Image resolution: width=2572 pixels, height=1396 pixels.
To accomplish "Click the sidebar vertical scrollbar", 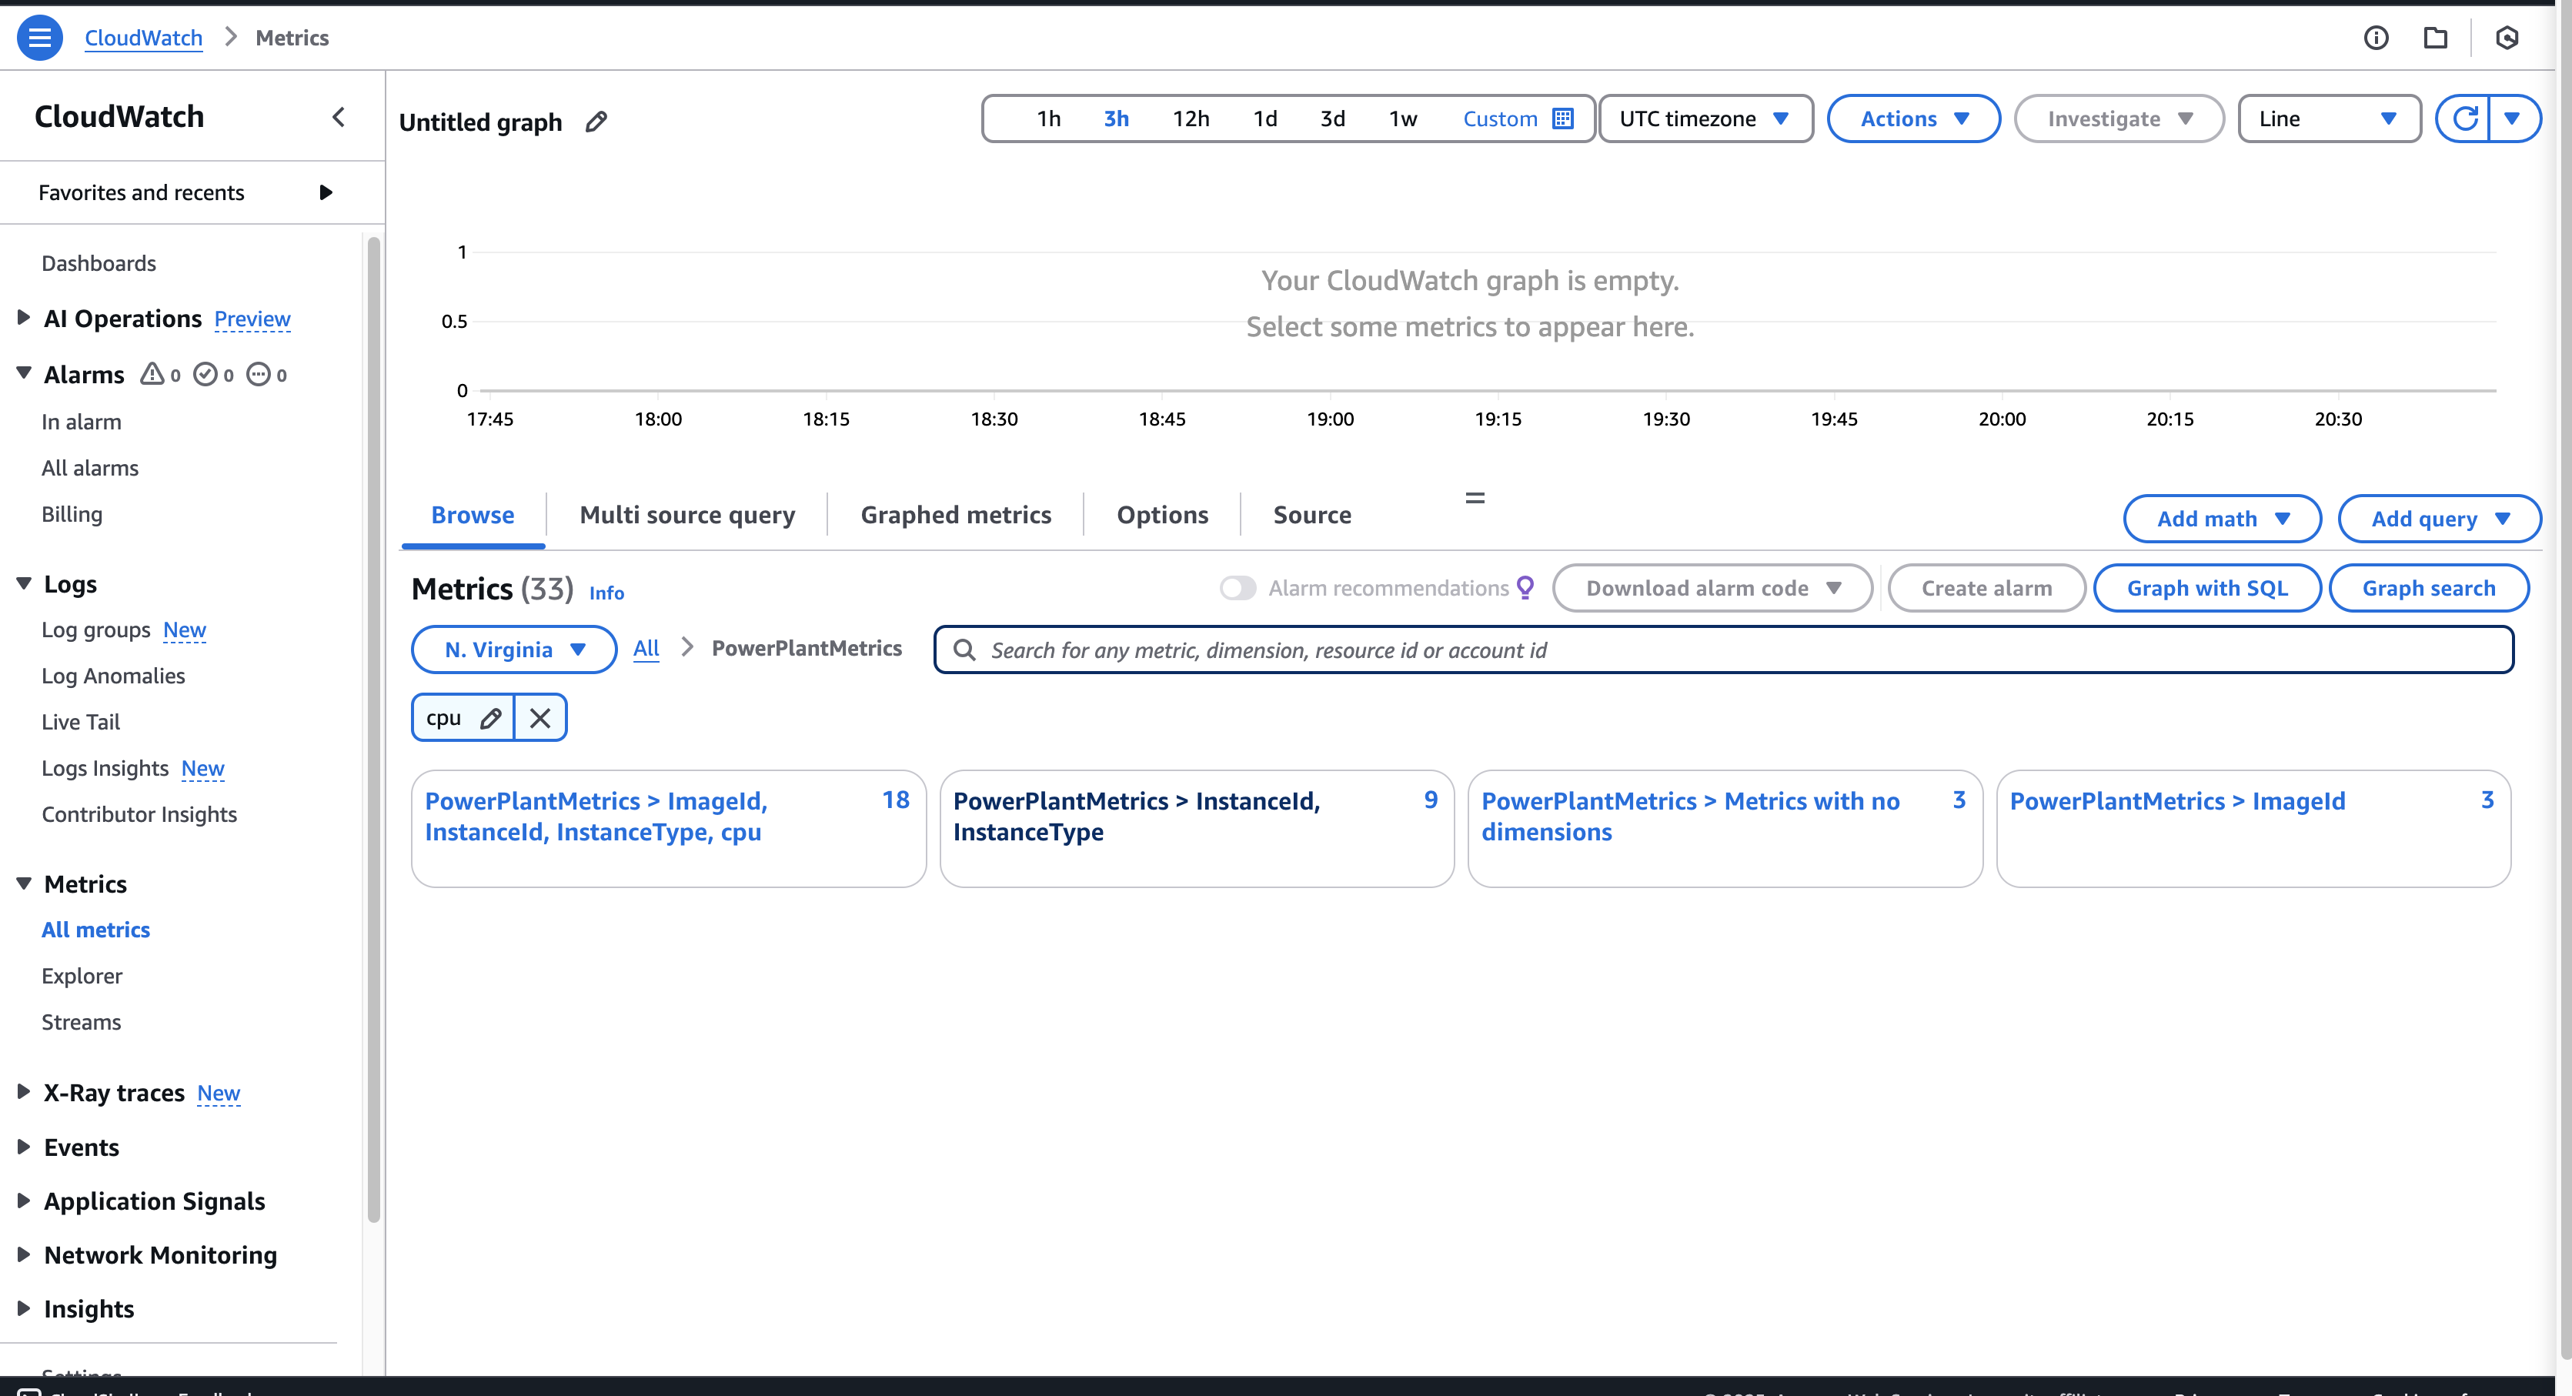I will tap(373, 729).
